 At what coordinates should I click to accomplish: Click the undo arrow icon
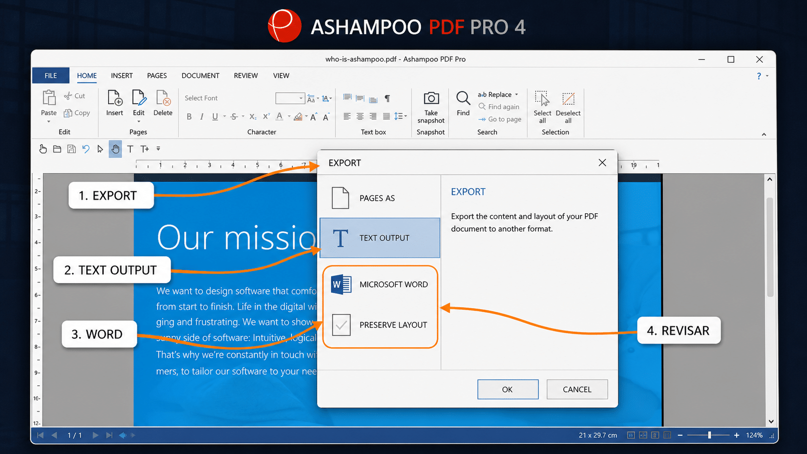tap(85, 149)
